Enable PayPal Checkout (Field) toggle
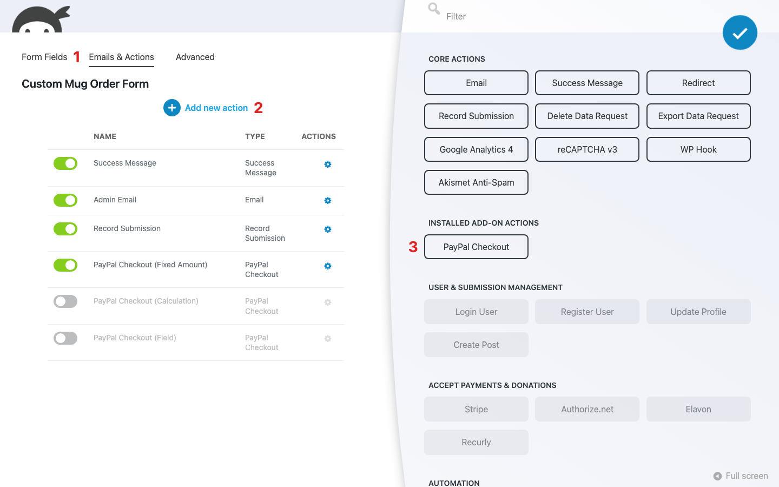Viewport: 779px width, 487px height. click(65, 338)
